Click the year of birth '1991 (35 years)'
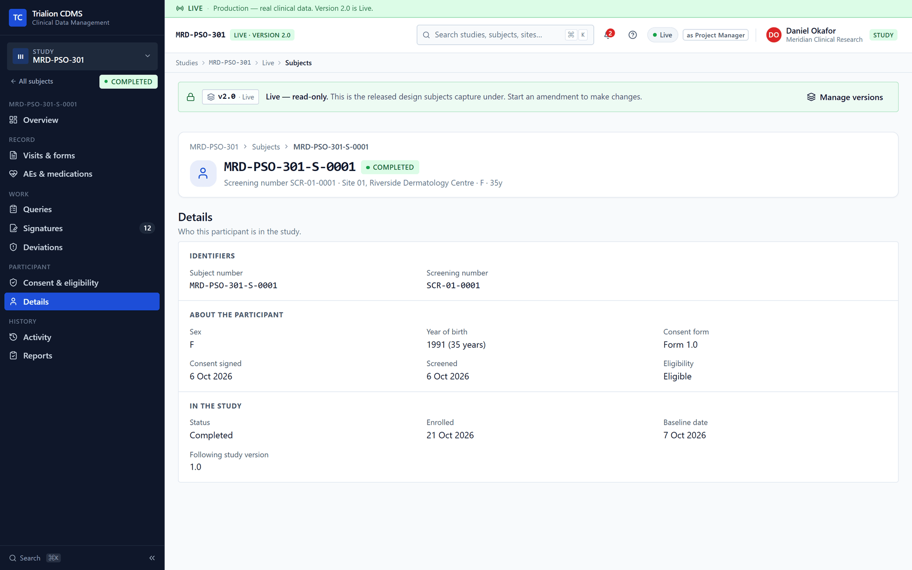912x570 pixels. [456, 345]
